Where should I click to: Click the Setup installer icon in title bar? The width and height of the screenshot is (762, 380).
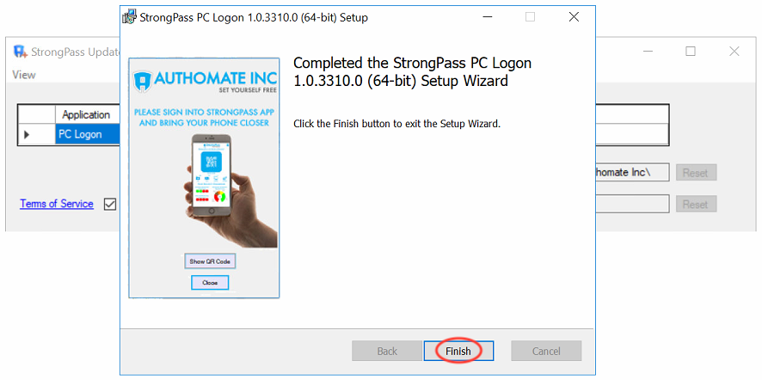pyautogui.click(x=129, y=17)
